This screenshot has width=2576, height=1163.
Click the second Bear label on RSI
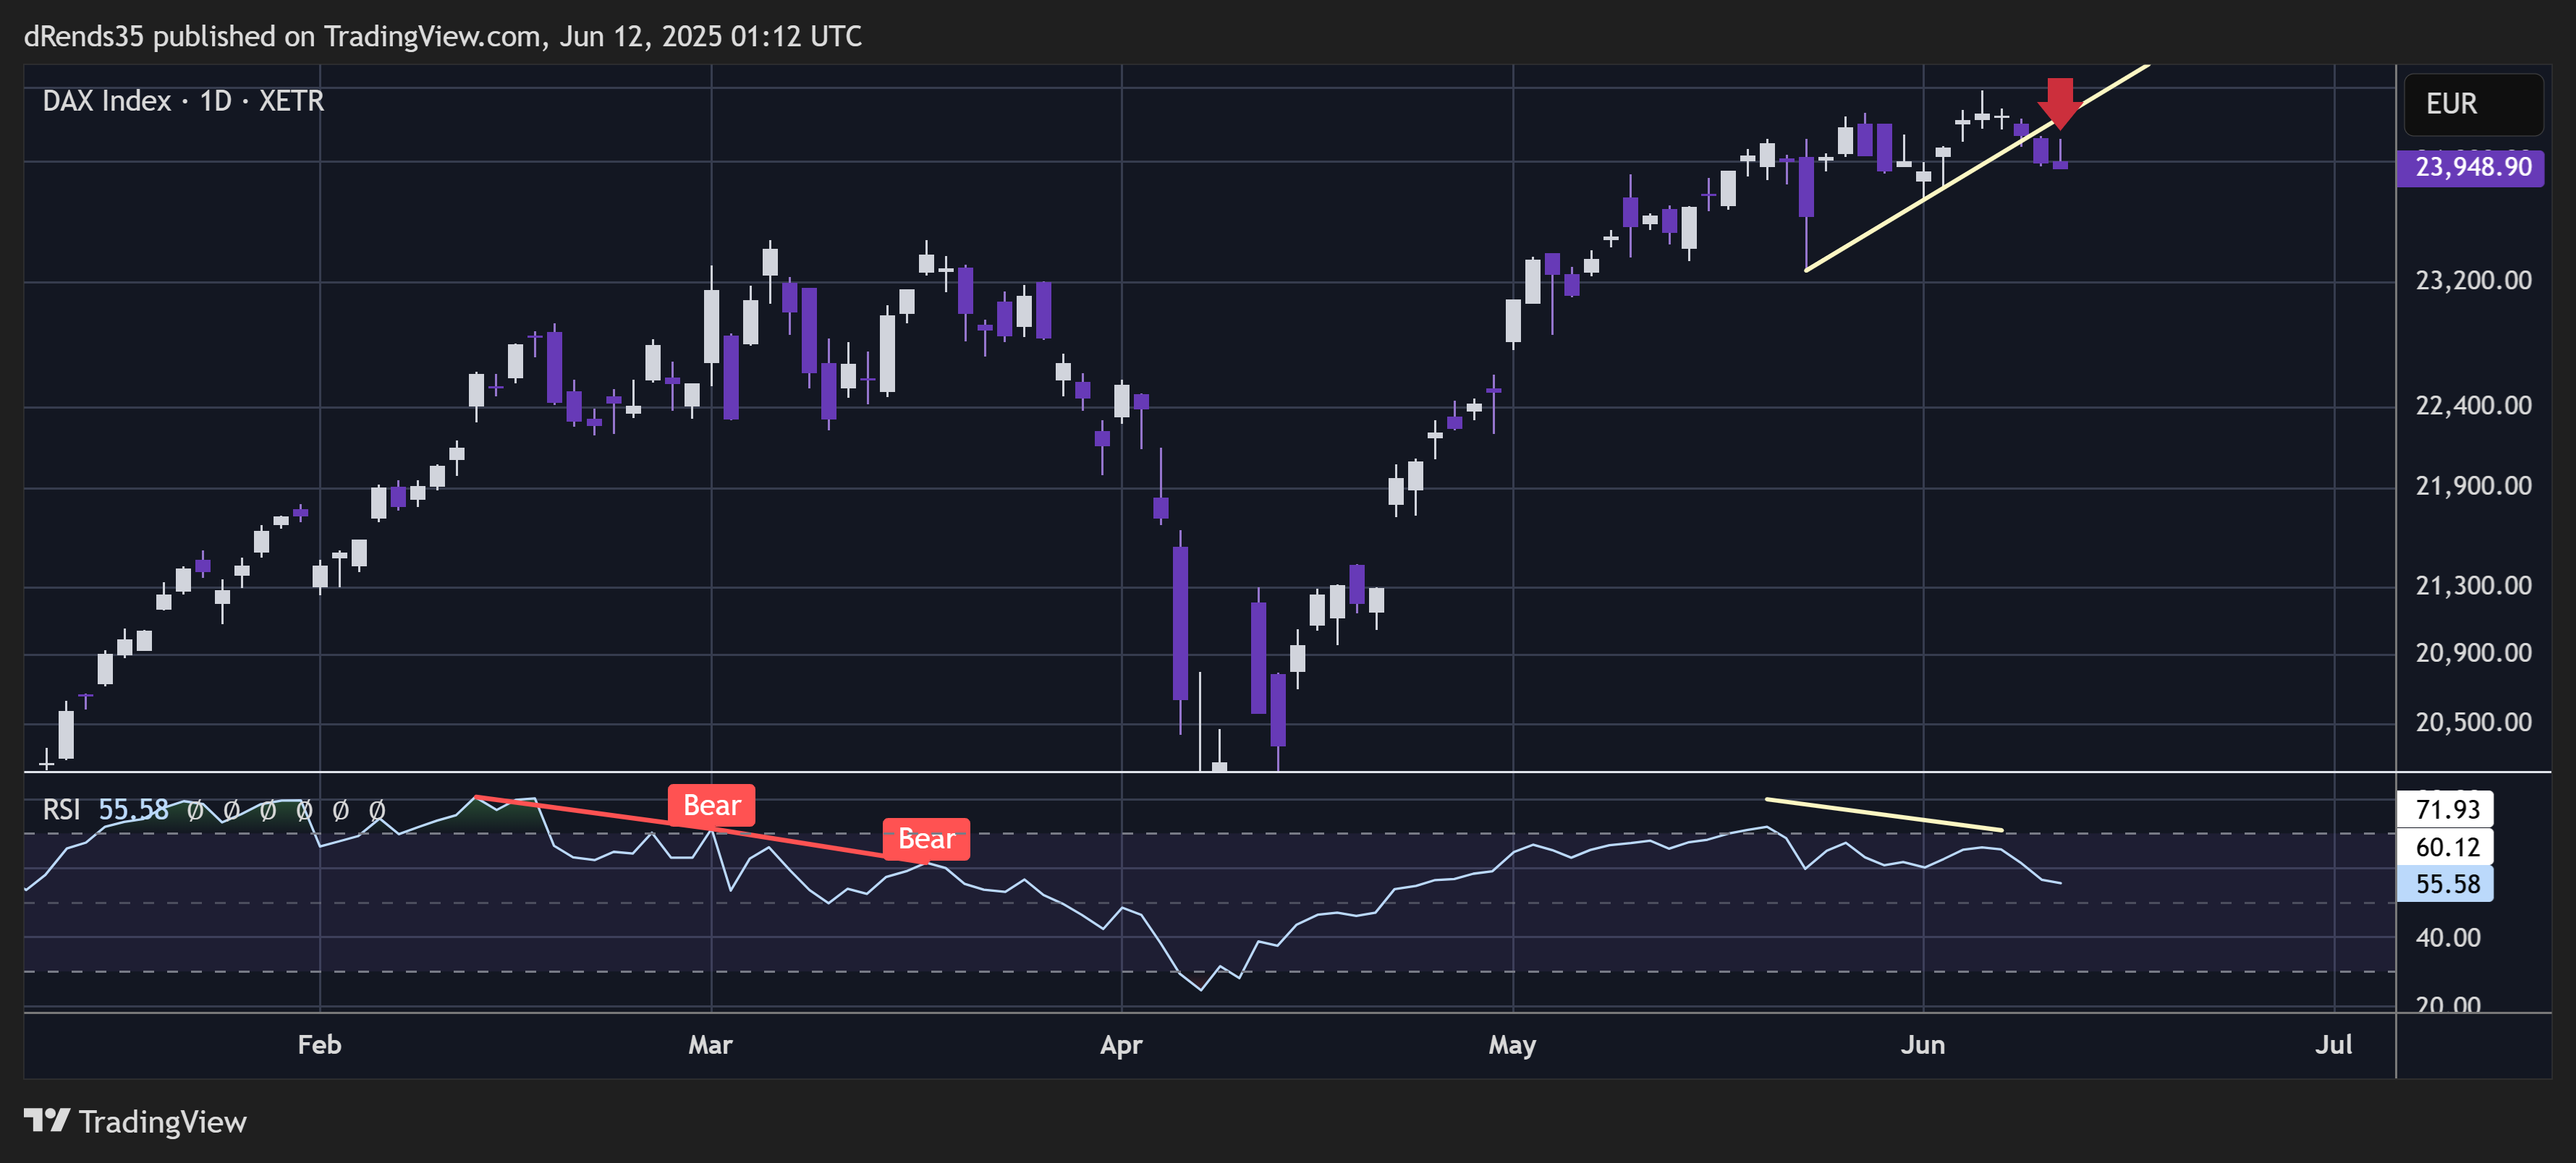tap(926, 839)
